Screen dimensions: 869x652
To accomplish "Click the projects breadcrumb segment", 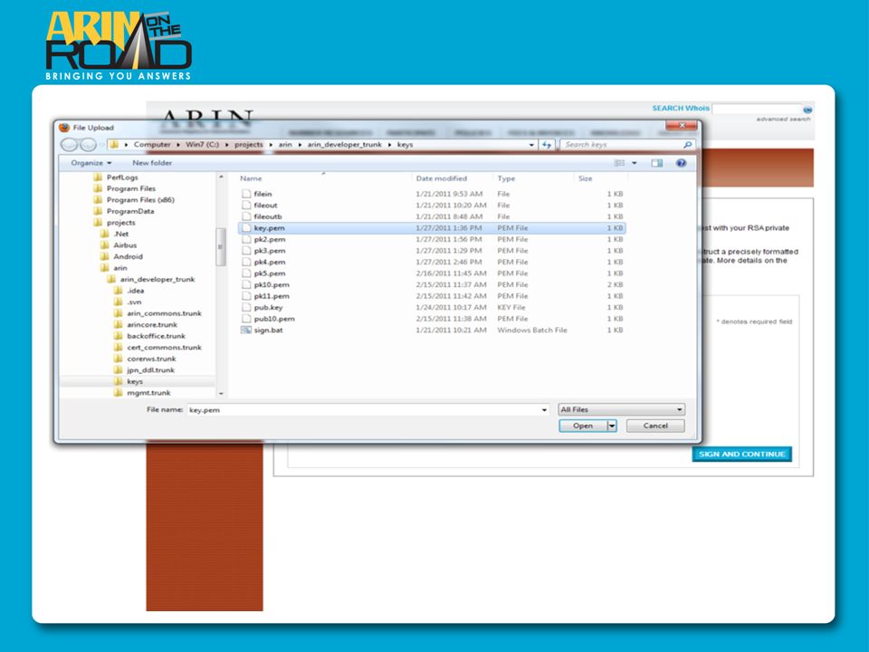I will [x=248, y=145].
